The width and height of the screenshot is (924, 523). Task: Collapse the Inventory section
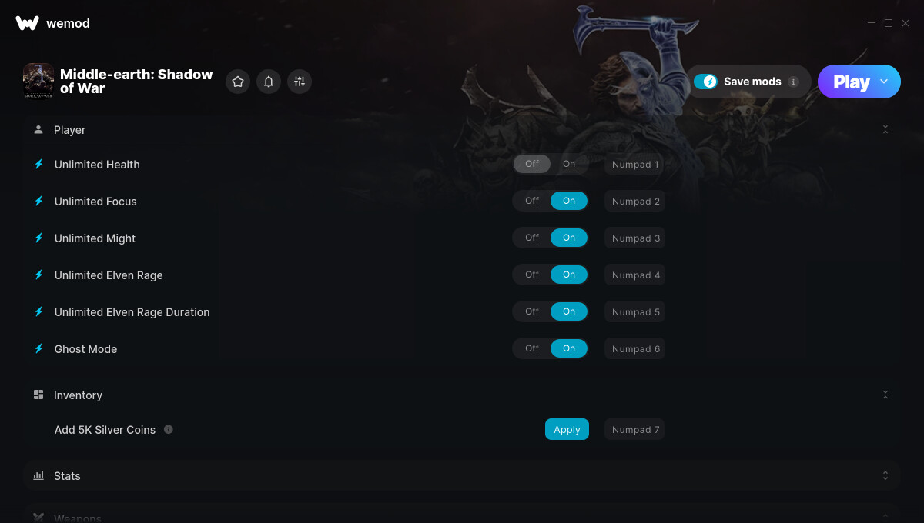coord(885,395)
